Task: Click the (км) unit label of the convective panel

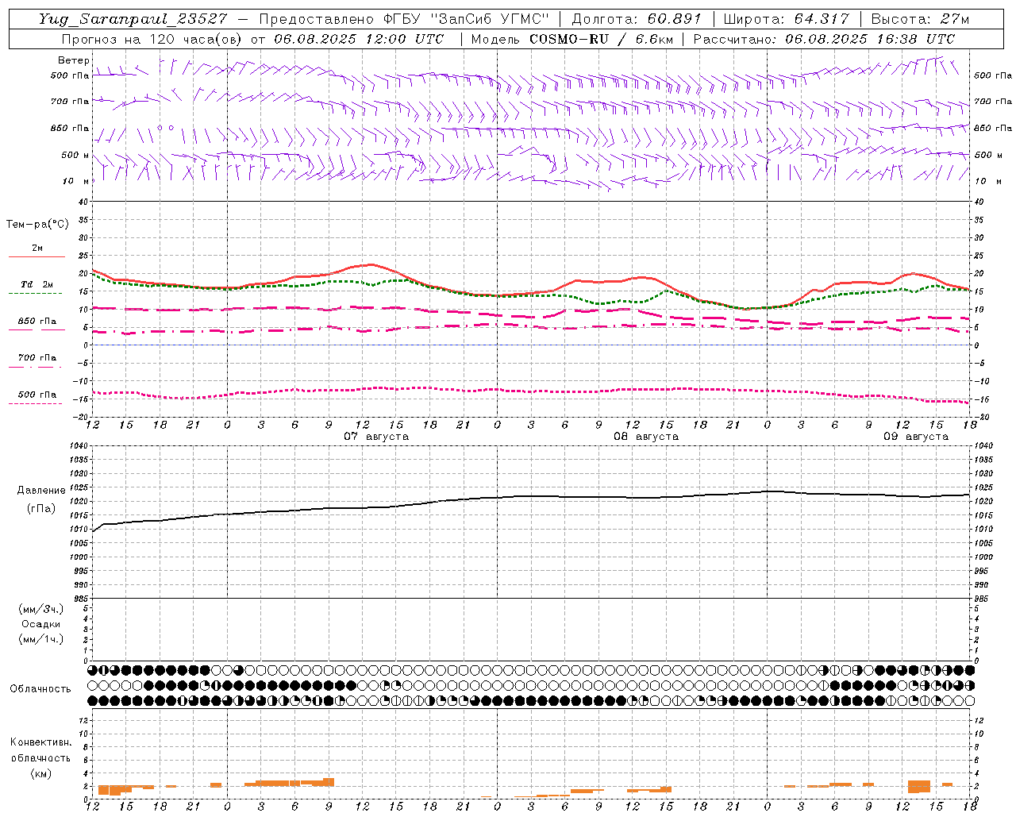Action: point(41,773)
